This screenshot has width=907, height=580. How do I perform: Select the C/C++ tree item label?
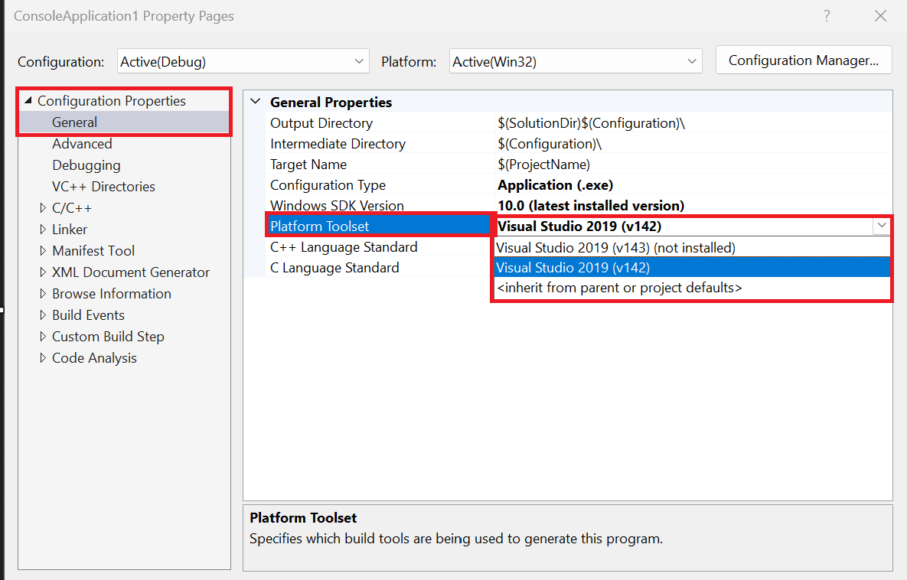coord(72,208)
